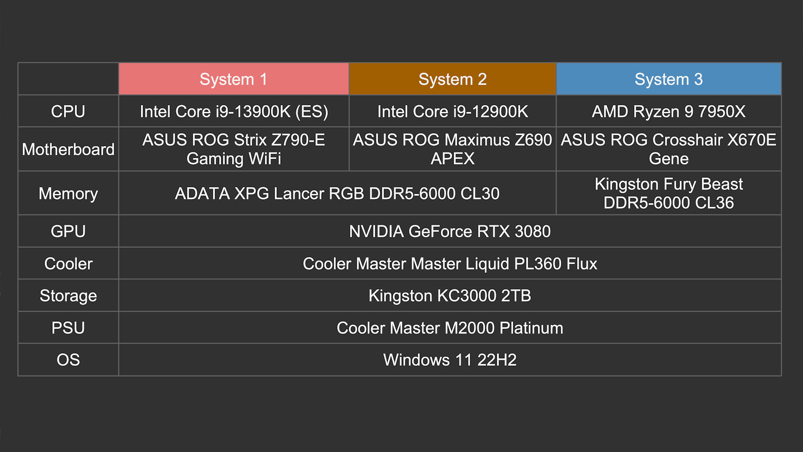Viewport: 803px width, 452px height.
Task: Click the ASUS ROG Strix Z790-E cell
Action: click(x=233, y=149)
